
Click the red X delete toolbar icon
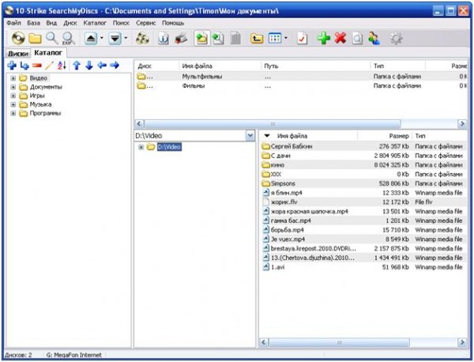point(340,39)
